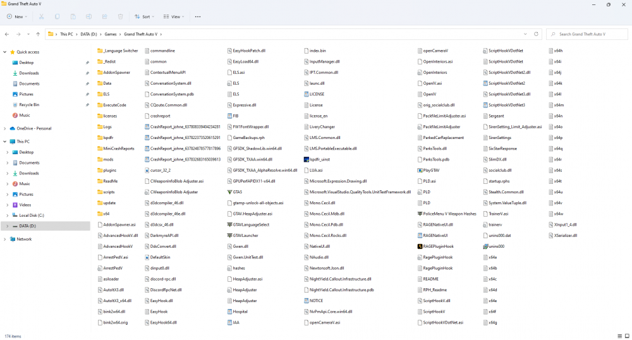
Task: Open Pictures under Quick access
Action: (26, 94)
